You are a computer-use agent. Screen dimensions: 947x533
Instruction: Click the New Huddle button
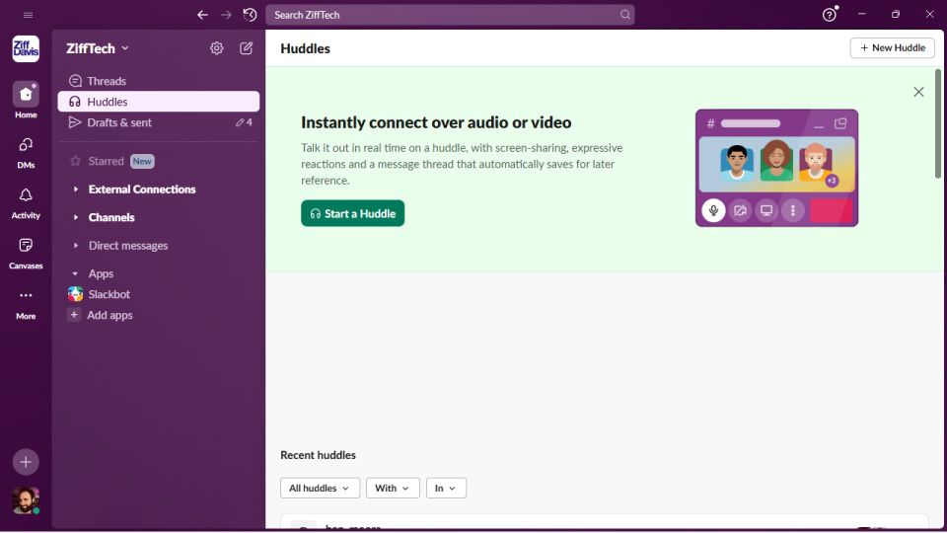click(x=892, y=47)
